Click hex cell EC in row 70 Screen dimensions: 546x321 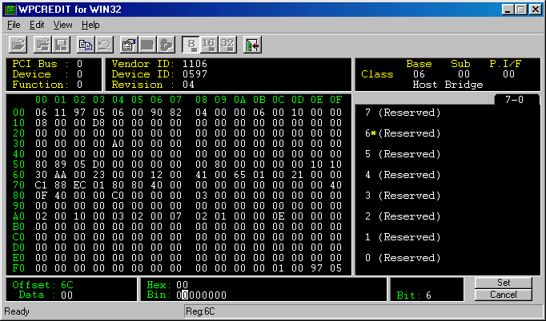tap(80, 185)
